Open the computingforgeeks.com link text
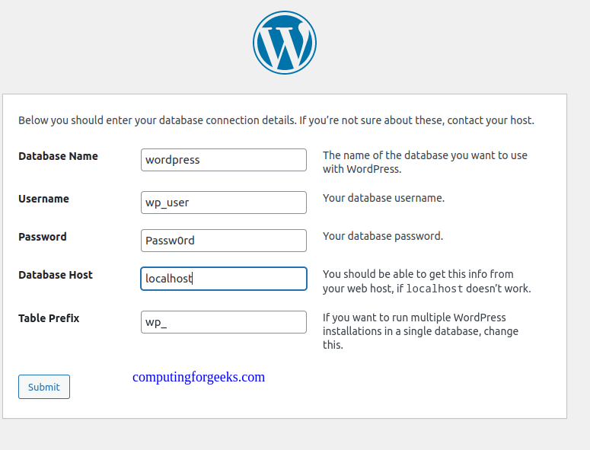The height and width of the screenshot is (450, 590). pos(199,377)
